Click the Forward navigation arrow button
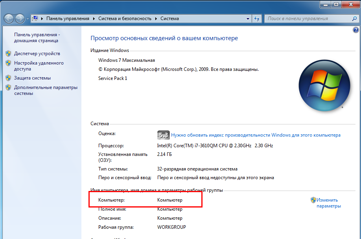 tap(20, 19)
